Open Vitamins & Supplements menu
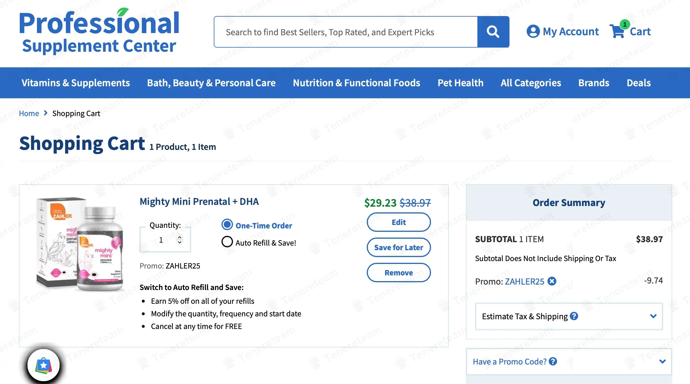 (x=76, y=83)
